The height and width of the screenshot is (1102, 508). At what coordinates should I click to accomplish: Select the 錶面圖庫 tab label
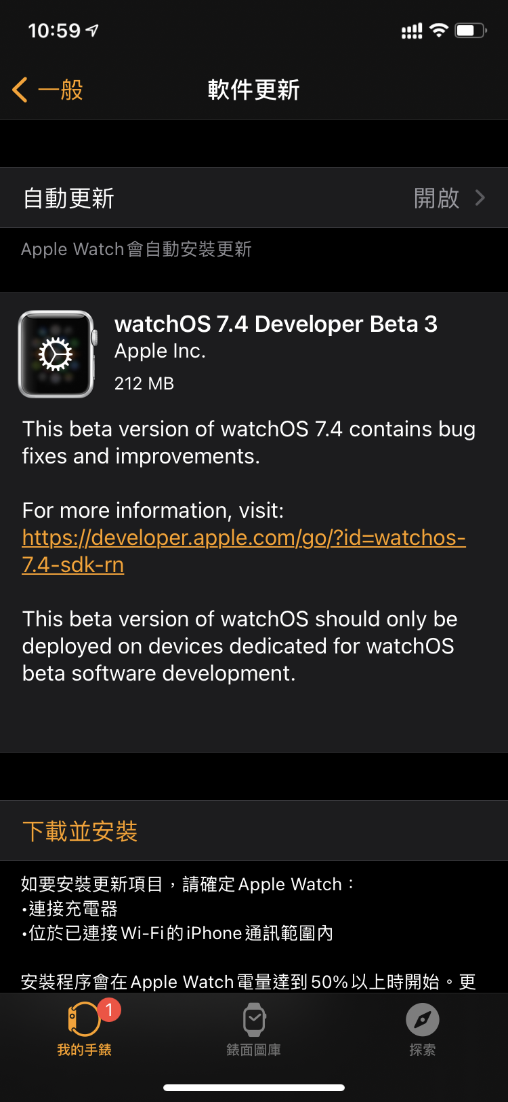click(253, 1050)
